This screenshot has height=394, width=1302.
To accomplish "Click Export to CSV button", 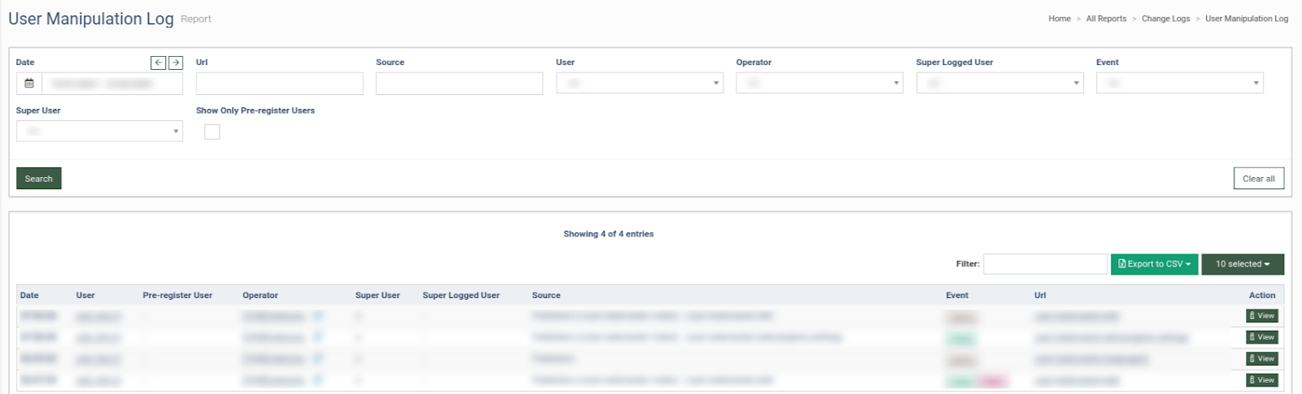I will [1154, 264].
